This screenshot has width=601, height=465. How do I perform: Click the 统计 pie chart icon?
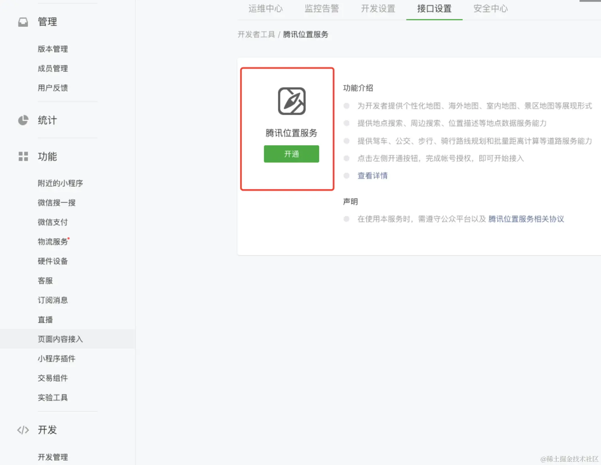pos(23,120)
